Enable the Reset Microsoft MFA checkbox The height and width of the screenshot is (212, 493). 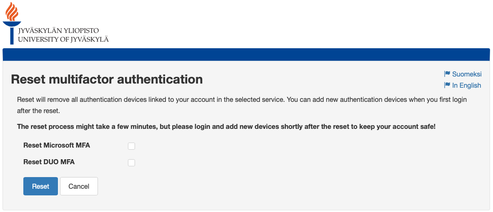click(x=132, y=146)
